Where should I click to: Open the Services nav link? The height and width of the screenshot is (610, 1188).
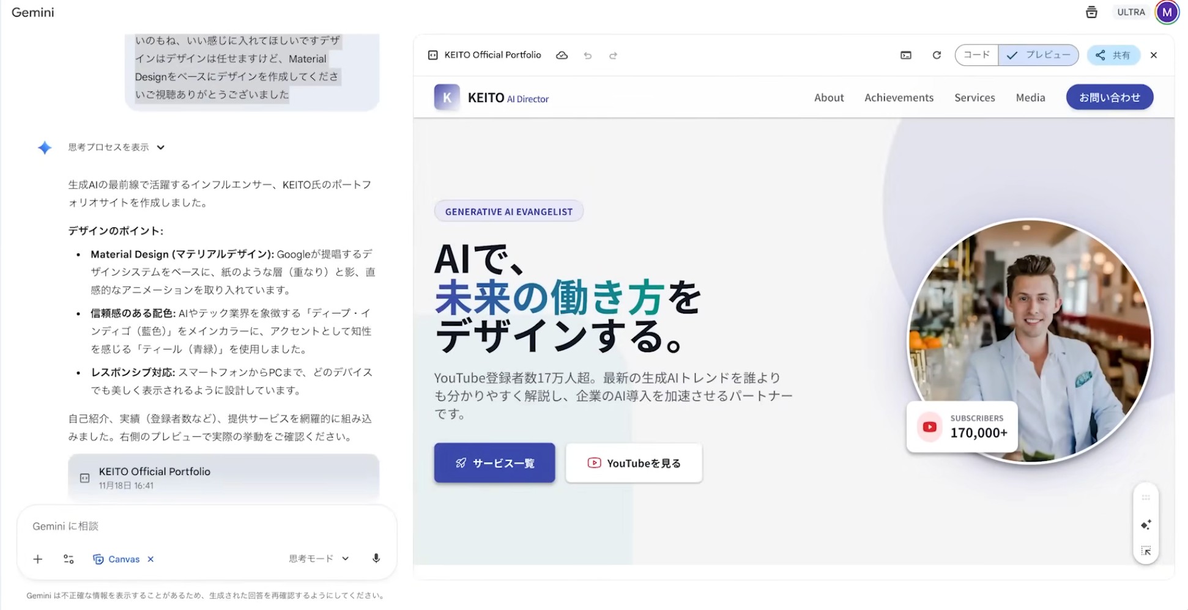tap(975, 97)
